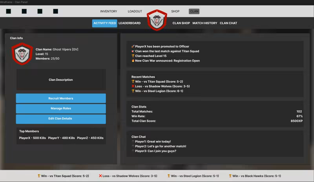Viewport: 314px width, 182px height.
Task: Go to the Clan Shop tab
Action: point(181,23)
